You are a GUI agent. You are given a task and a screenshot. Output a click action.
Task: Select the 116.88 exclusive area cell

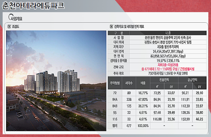(157, 119)
